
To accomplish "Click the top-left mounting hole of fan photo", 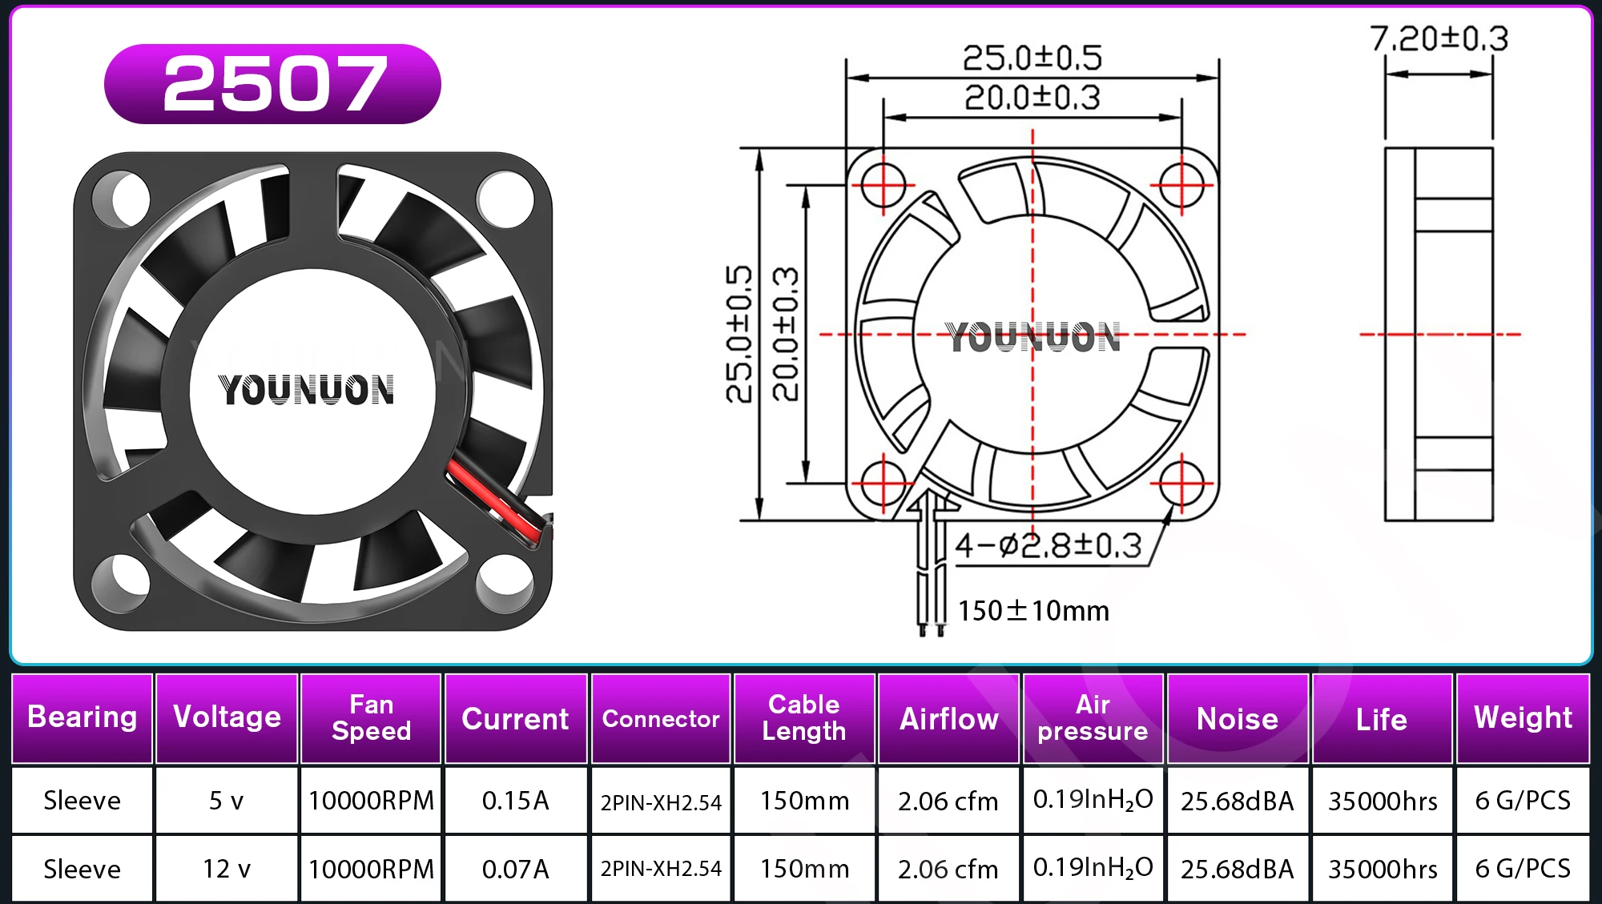I will [x=121, y=198].
